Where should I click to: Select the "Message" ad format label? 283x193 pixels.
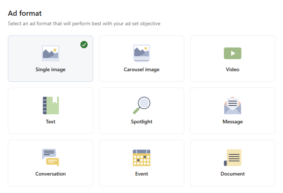232,121
